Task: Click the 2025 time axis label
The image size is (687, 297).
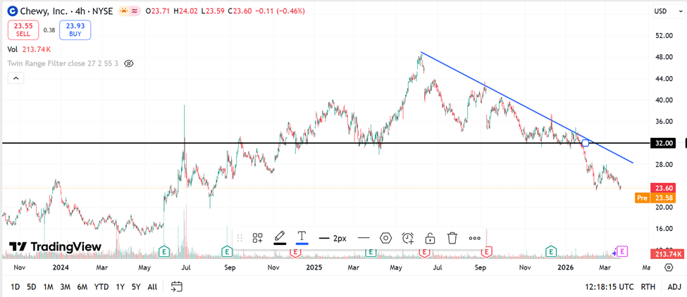Action: (314, 267)
